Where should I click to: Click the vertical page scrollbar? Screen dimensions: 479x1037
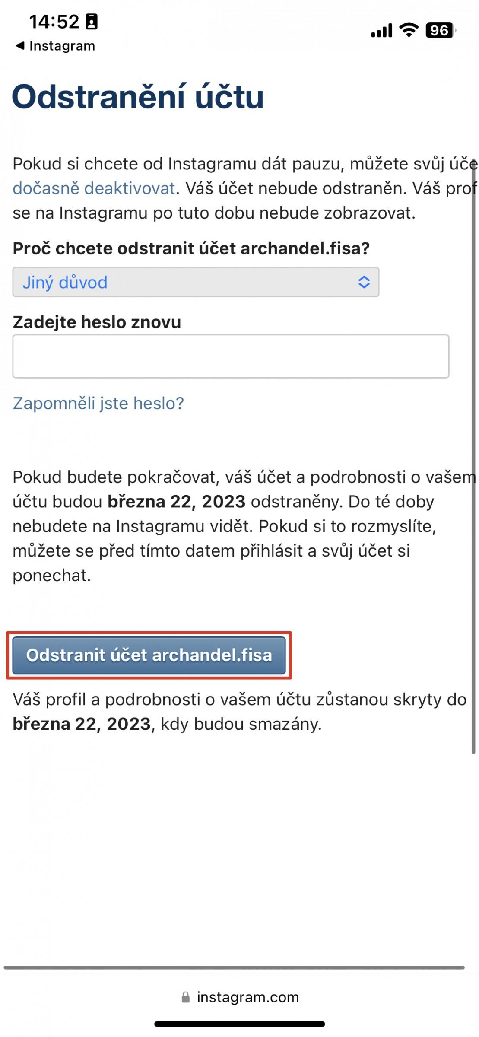(x=473, y=456)
